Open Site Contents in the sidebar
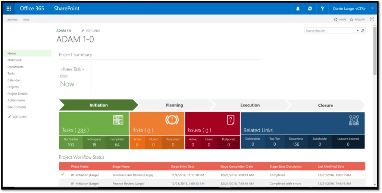The width and height of the screenshot is (382, 193). (x=17, y=107)
